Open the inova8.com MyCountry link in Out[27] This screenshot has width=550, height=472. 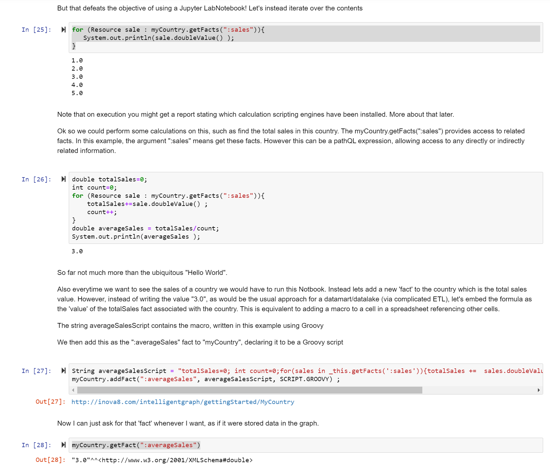click(183, 402)
